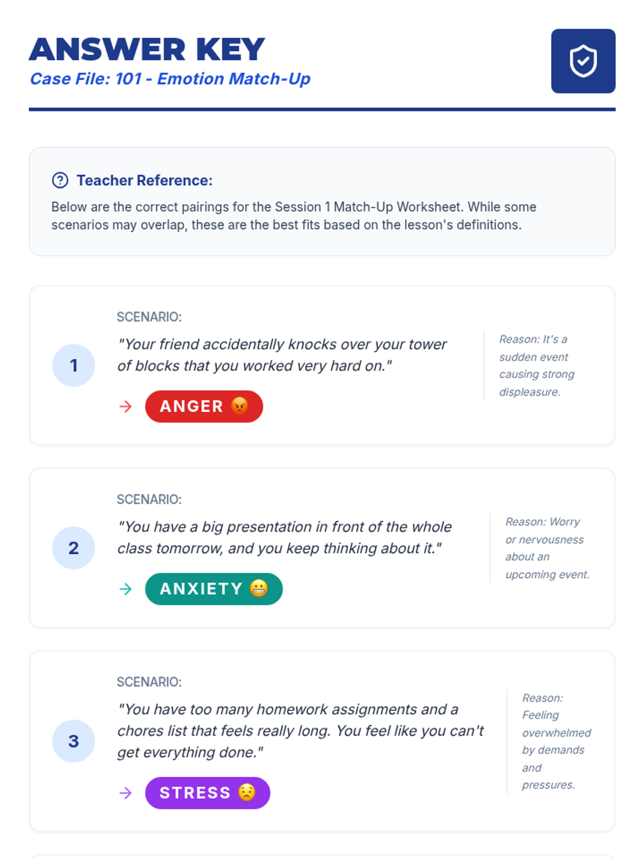The width and height of the screenshot is (644, 859).
Task: Click the Case File 101 subtitle
Action: [170, 79]
